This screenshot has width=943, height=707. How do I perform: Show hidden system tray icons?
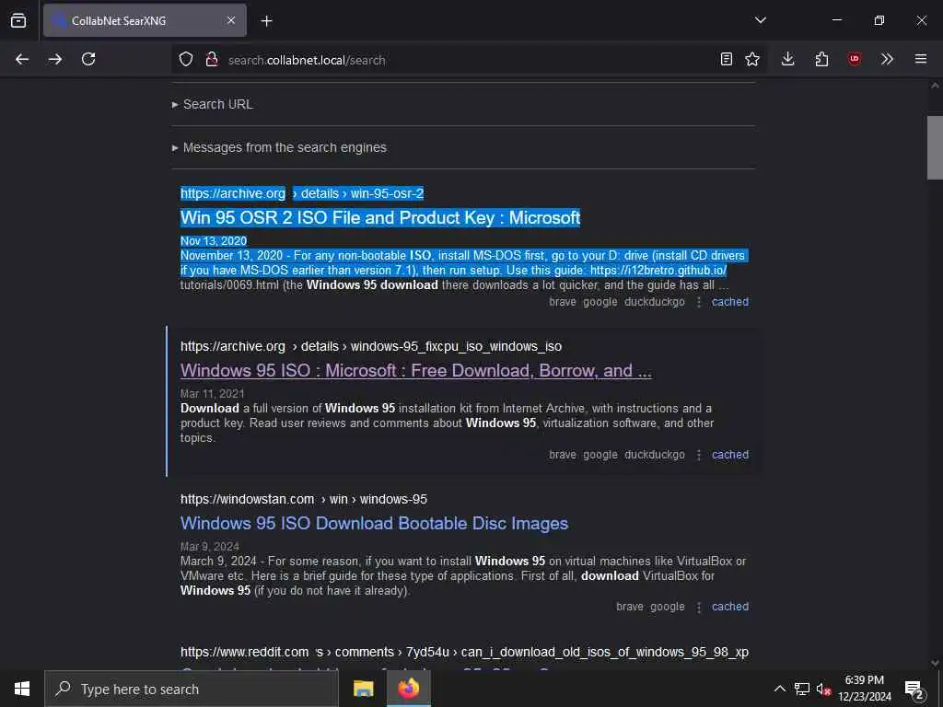779,689
